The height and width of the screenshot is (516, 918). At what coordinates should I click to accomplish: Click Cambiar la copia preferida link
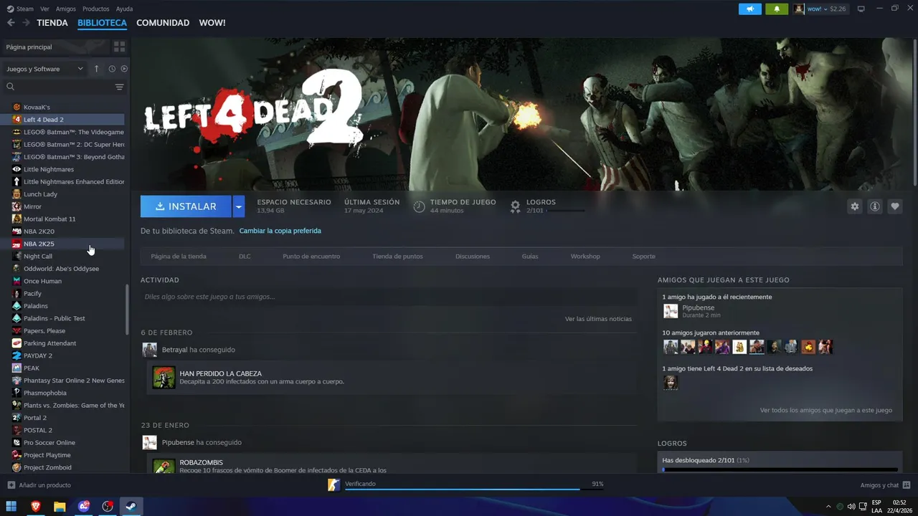(x=280, y=231)
